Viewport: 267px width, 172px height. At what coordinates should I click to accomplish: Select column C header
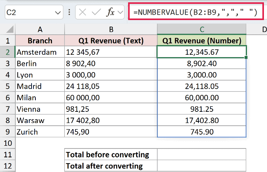coord(202,29)
